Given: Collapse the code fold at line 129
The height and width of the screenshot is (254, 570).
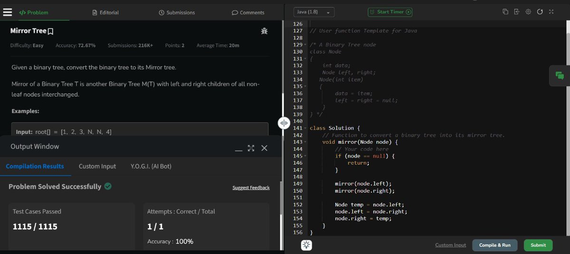Looking at the screenshot, I should pyautogui.click(x=306, y=45).
